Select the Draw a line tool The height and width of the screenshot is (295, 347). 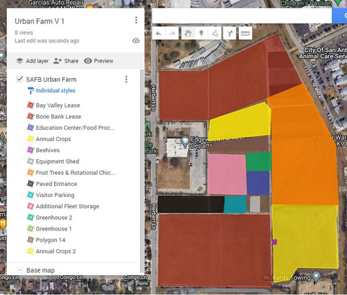pos(214,33)
